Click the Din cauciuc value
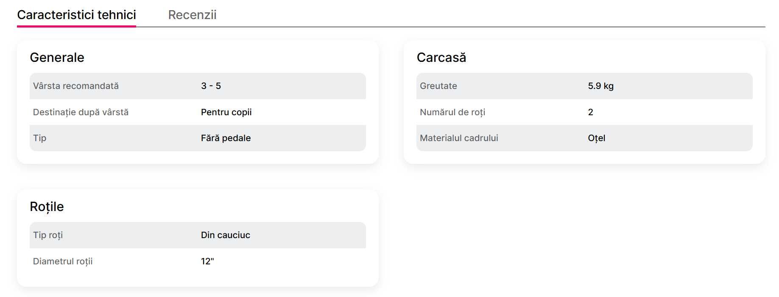Screen dimensions: 779x297 coord(225,235)
